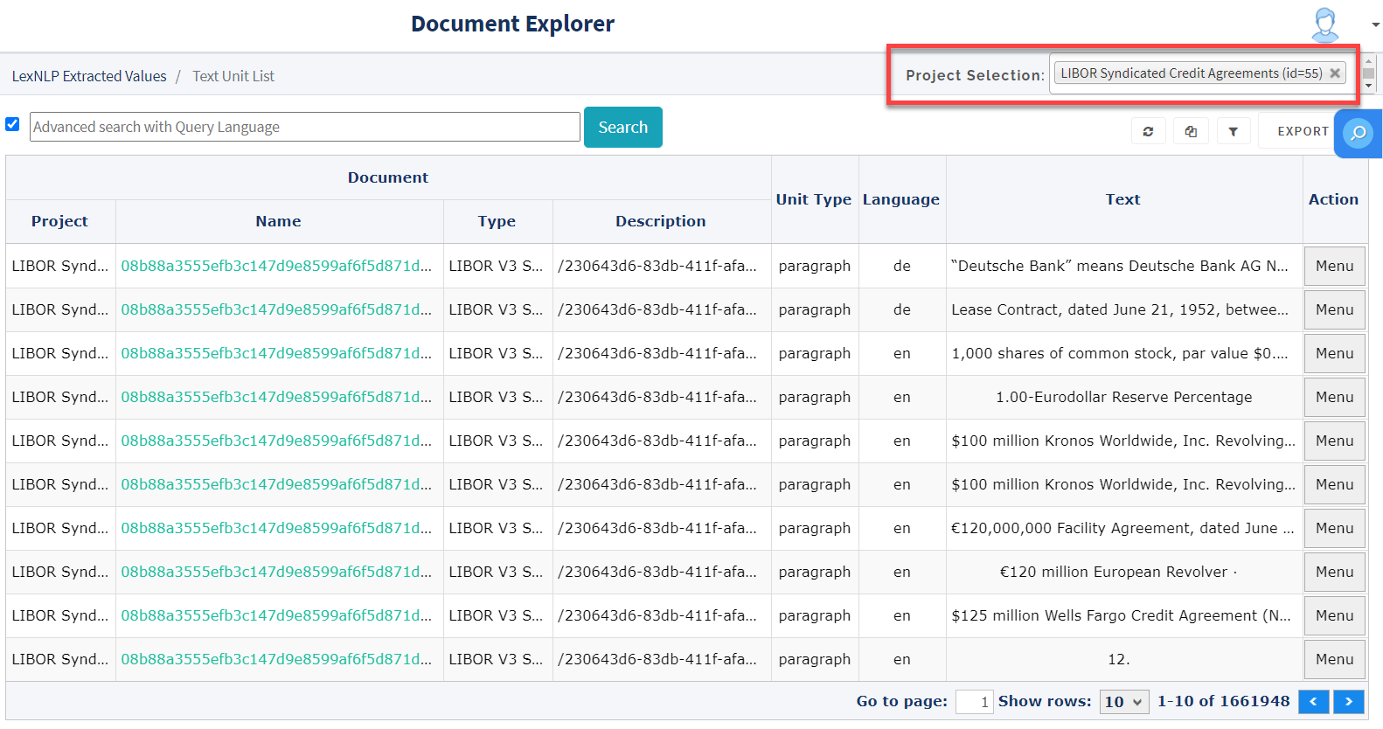Screen dimensions: 1383x729
Task: Open Menu for the row with text 12.
Action: point(1335,659)
